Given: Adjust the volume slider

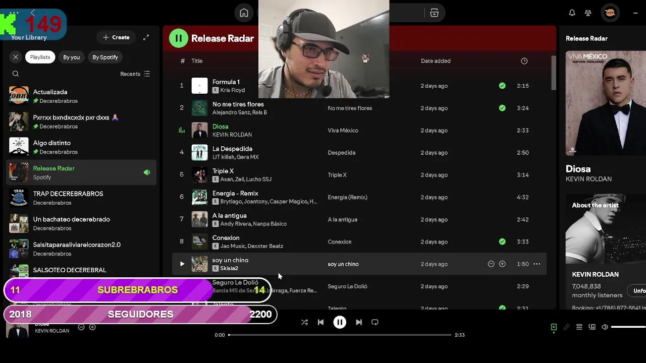Looking at the screenshot, I should (x=628, y=327).
